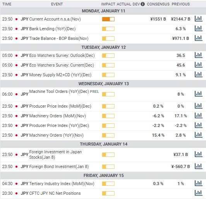Open chart for Eco Watchers Survey Outlook
The image size is (206, 199).
198,55
